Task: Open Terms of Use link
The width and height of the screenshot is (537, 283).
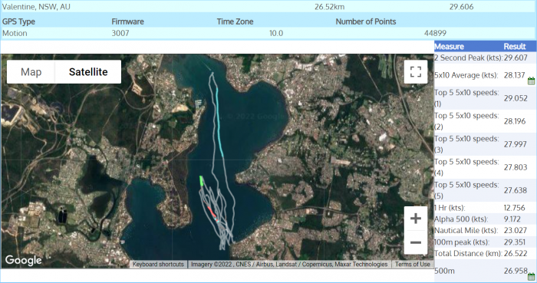Action: click(413, 264)
